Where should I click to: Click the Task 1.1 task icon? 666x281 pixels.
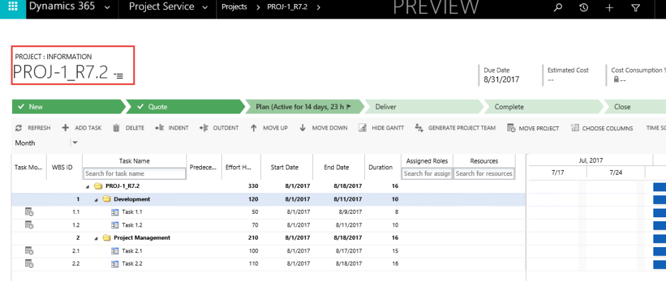[x=115, y=212]
